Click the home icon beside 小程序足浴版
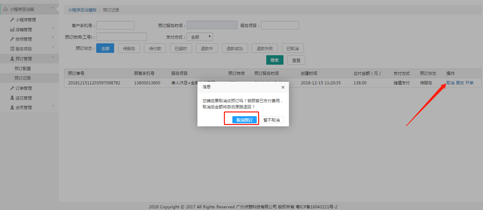 5,9
